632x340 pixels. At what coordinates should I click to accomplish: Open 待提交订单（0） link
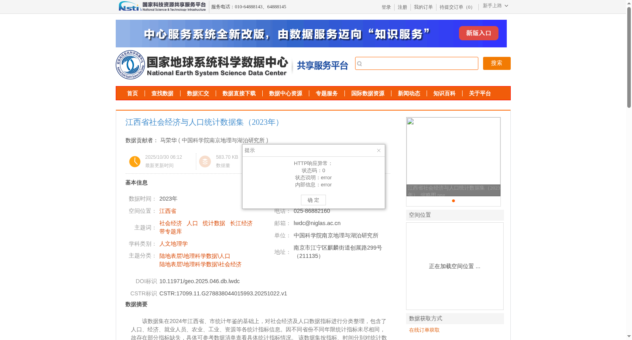(457, 7)
